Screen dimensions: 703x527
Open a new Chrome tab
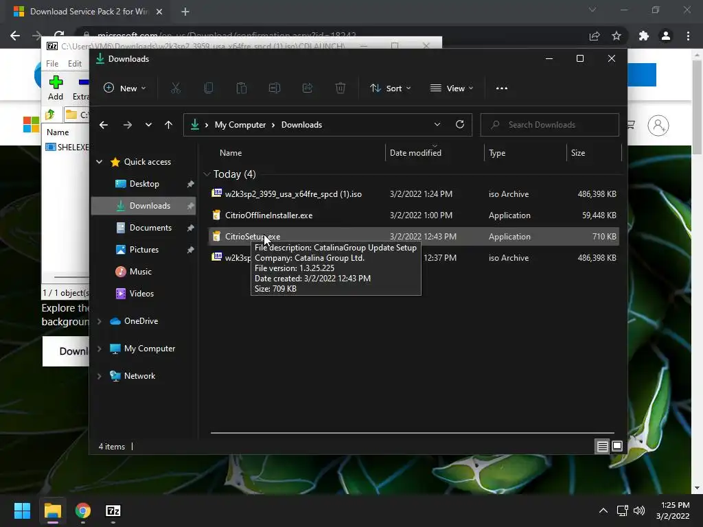185,12
